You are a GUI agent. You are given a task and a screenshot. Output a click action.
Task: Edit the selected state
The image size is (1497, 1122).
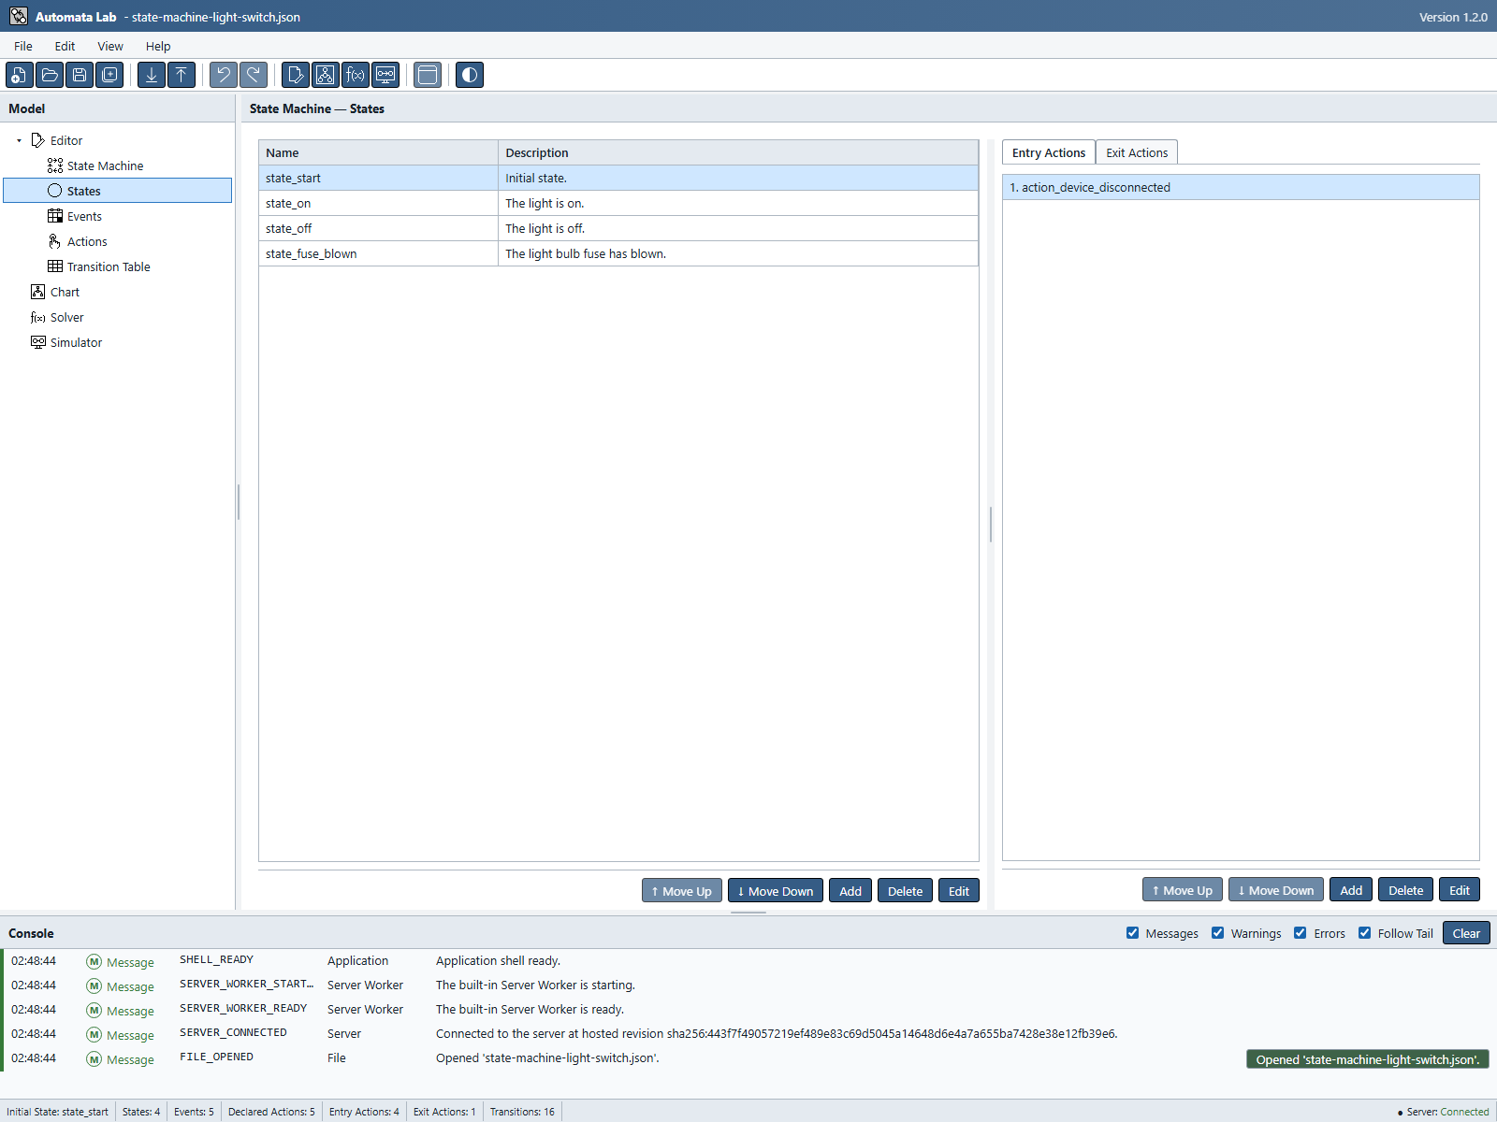[959, 891]
